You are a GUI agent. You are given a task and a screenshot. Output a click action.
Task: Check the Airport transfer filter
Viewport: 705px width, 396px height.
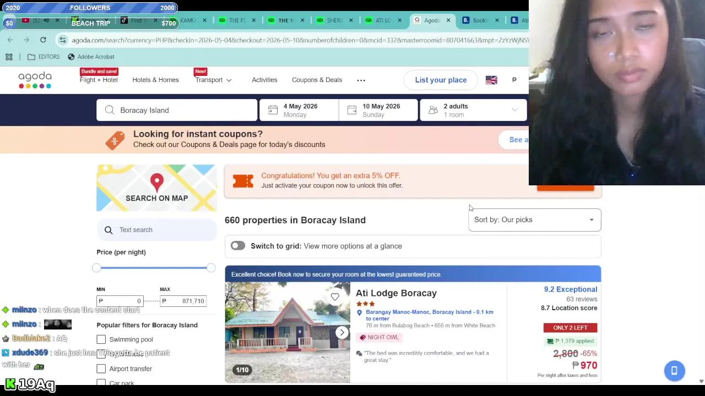point(101,369)
